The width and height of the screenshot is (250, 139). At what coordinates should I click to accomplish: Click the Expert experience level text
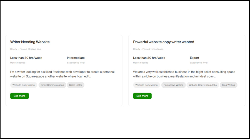pos(194,58)
